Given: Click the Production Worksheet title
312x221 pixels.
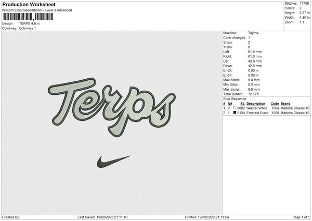Looking at the screenshot, I should pos(29,4).
